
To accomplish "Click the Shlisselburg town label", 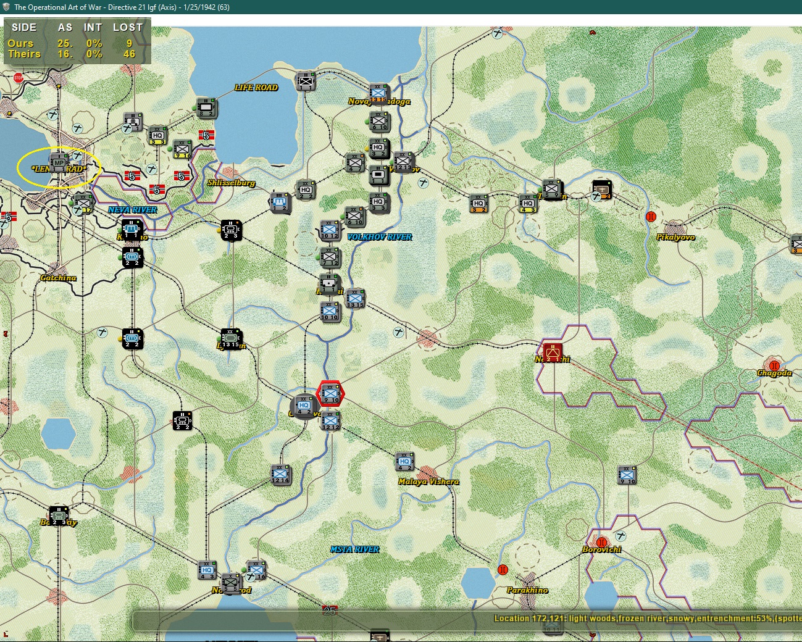I will (x=231, y=183).
